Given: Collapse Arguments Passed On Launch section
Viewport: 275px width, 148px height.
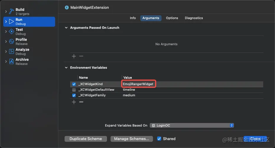Looking at the screenshot, I should (x=66, y=28).
